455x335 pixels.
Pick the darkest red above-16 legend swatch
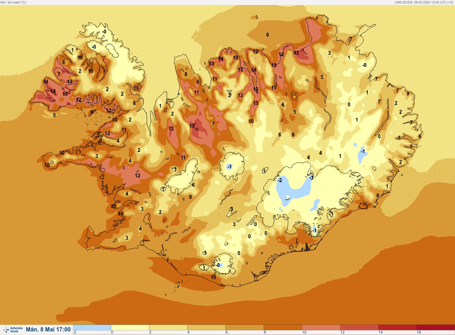coord(435,327)
